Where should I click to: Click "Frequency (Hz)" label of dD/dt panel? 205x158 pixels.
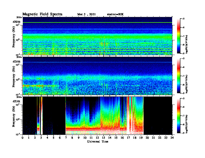(14, 77)
